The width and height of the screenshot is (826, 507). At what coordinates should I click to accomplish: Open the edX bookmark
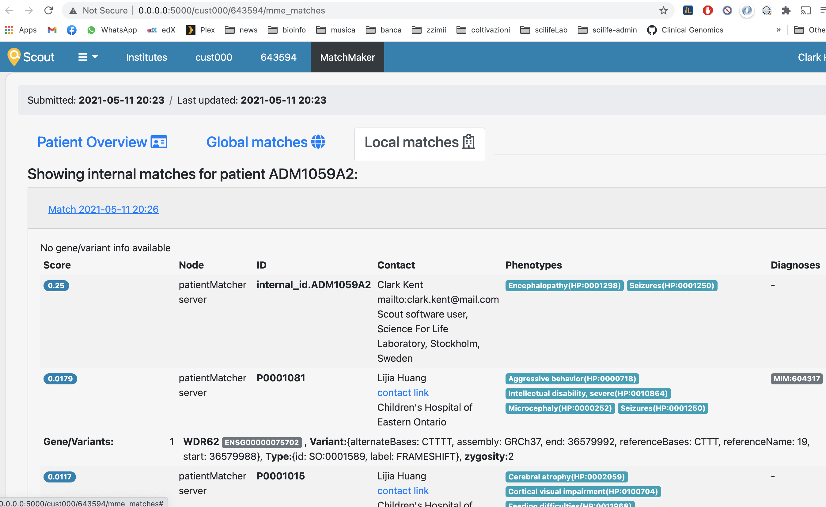[161, 30]
